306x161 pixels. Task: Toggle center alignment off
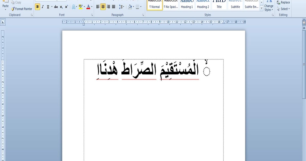[103, 7]
